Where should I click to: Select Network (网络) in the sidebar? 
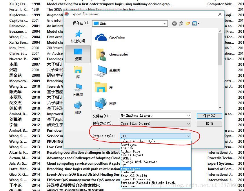click(78, 108)
